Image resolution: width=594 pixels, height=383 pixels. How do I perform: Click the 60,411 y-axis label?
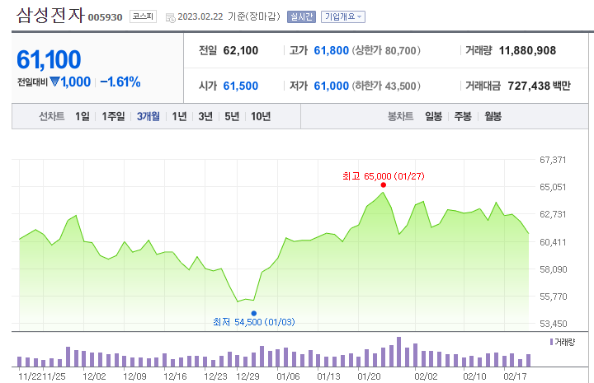(x=553, y=242)
